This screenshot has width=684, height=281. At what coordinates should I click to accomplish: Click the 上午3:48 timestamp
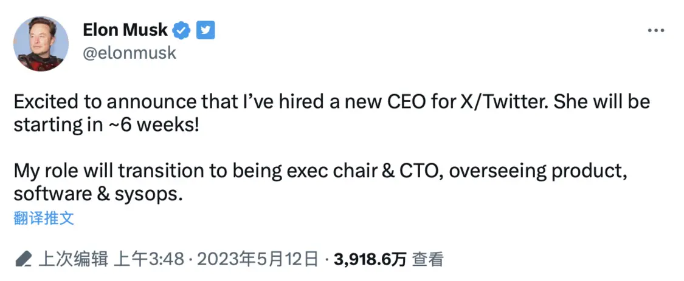coord(149,260)
